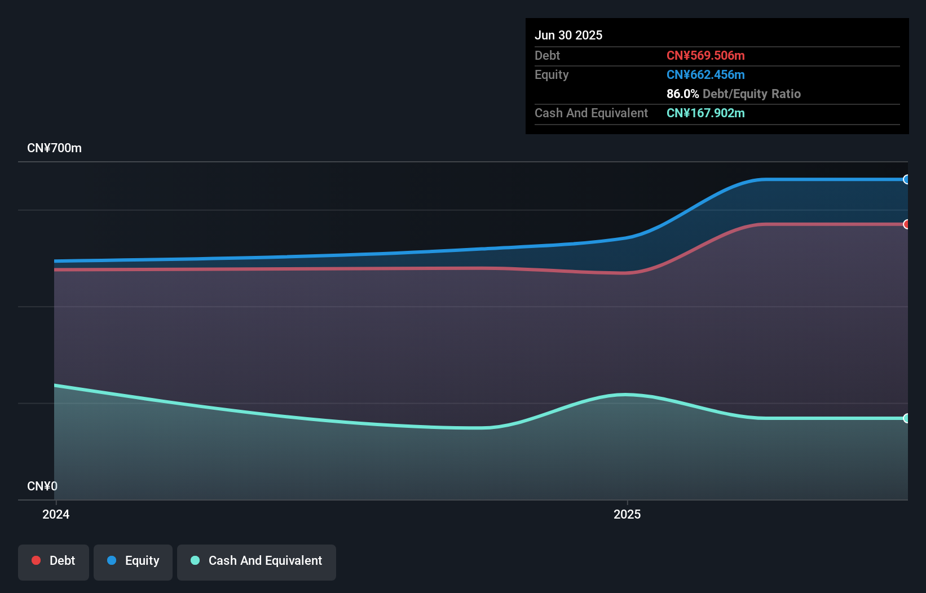Toggle the Equity legend button
Screen dimensions: 926x593
pos(133,562)
